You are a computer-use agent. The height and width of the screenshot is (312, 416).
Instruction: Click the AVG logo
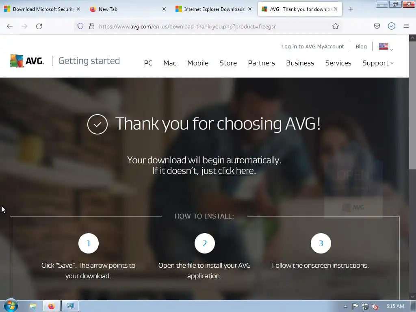click(x=27, y=61)
